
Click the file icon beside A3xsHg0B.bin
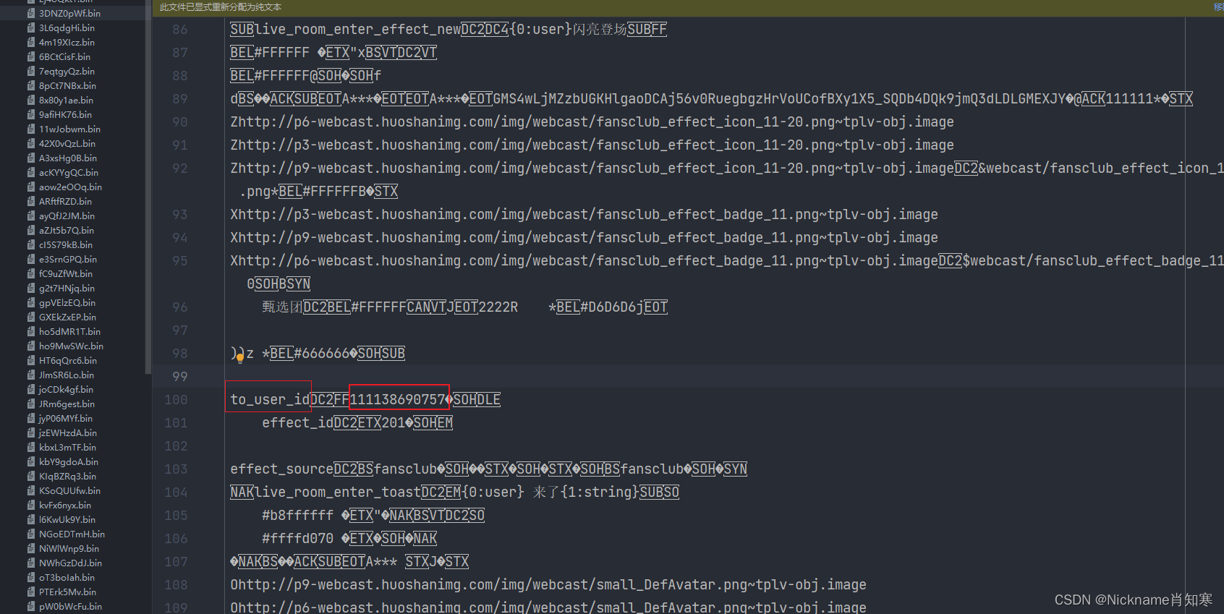pyautogui.click(x=31, y=158)
